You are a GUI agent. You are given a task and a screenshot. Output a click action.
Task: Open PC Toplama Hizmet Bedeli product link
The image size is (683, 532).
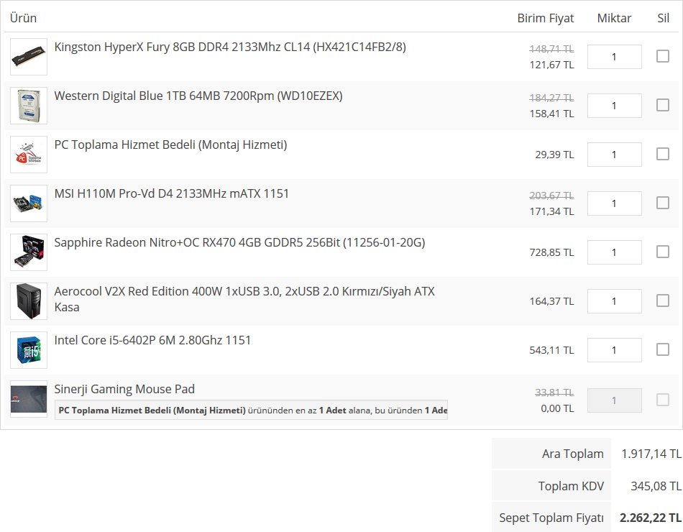pos(170,145)
